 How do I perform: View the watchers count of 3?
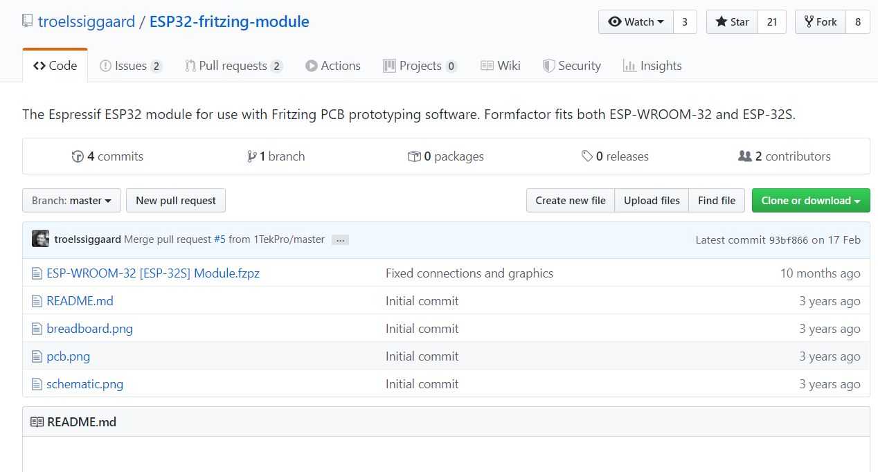[x=685, y=21]
